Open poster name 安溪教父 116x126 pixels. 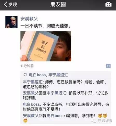[29, 19]
